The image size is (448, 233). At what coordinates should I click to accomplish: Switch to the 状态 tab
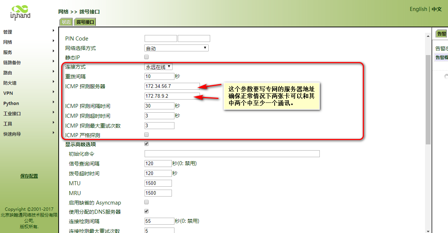coord(66,22)
